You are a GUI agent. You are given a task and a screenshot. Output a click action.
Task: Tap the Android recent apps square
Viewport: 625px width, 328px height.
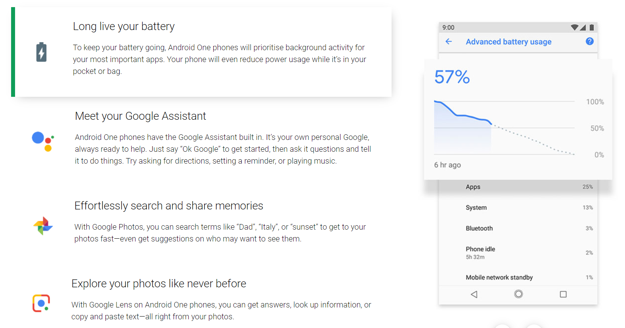click(x=563, y=294)
